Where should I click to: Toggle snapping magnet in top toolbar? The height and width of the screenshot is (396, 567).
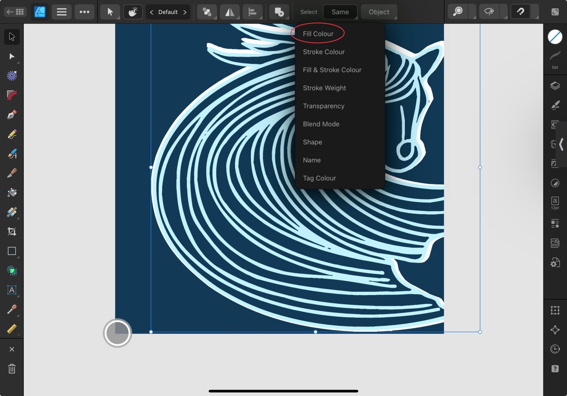[521, 12]
